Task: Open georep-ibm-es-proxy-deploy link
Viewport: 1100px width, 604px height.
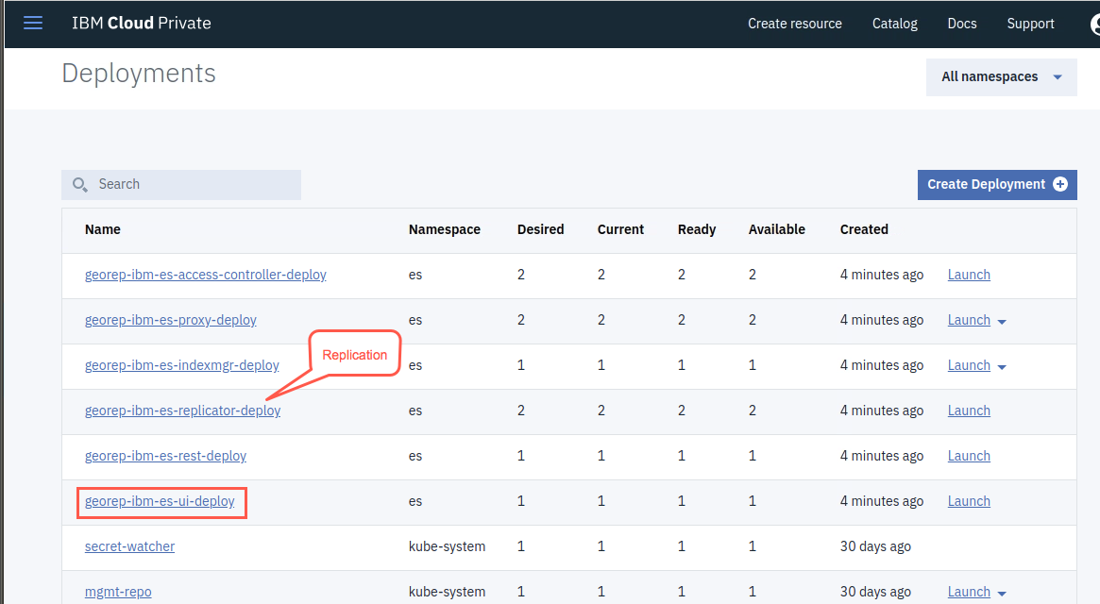Action: point(171,320)
